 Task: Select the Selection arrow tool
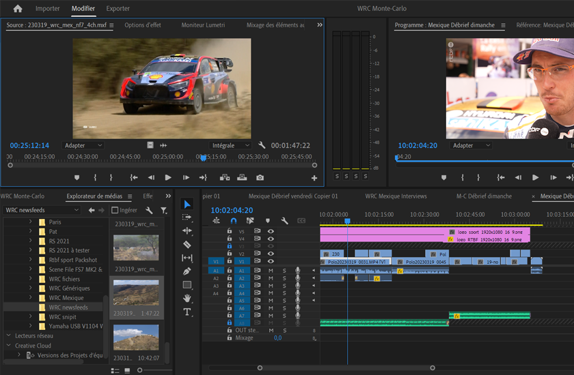[187, 204]
